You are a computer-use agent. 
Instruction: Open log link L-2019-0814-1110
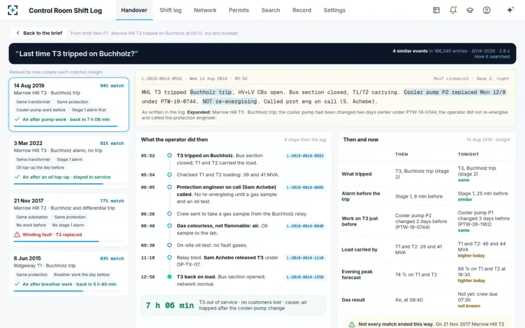tap(305, 258)
